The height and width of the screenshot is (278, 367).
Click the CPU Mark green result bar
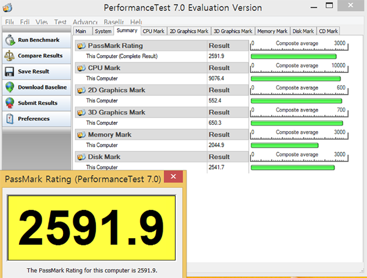pyautogui.click(x=295, y=79)
